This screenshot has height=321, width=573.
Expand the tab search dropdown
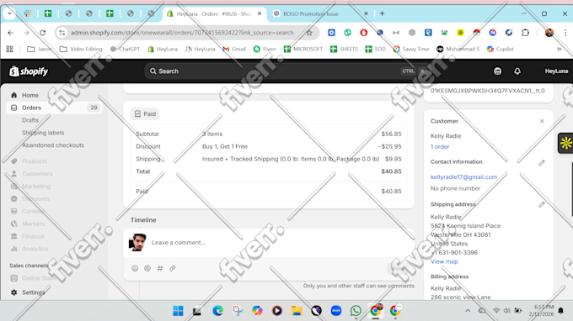coord(9,13)
